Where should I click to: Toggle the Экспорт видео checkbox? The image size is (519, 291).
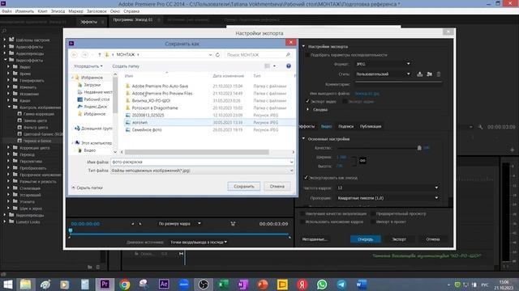[x=307, y=101]
